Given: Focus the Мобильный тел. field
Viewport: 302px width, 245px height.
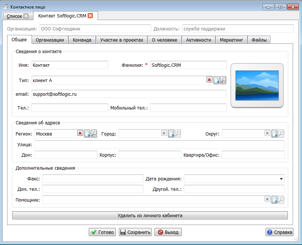Looking at the screenshot, I should [x=188, y=108].
